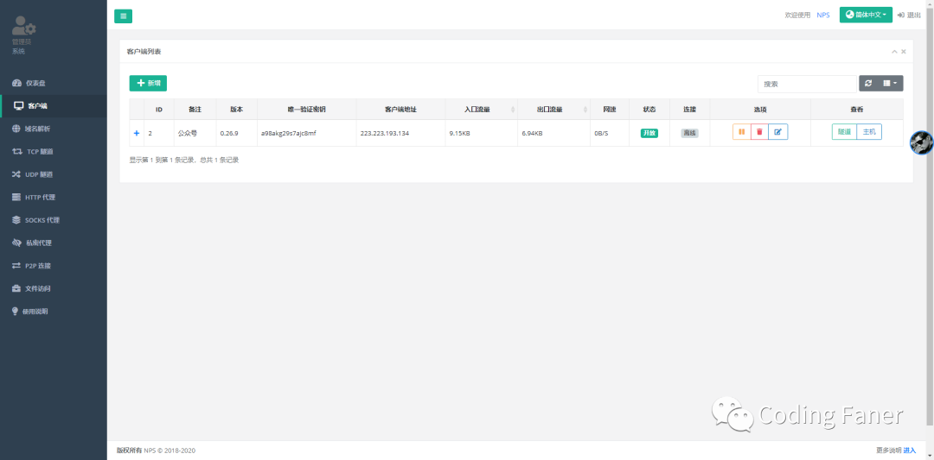The width and height of the screenshot is (934, 460).
Task: Open the 私密代理 sidebar item
Action: pos(54,243)
